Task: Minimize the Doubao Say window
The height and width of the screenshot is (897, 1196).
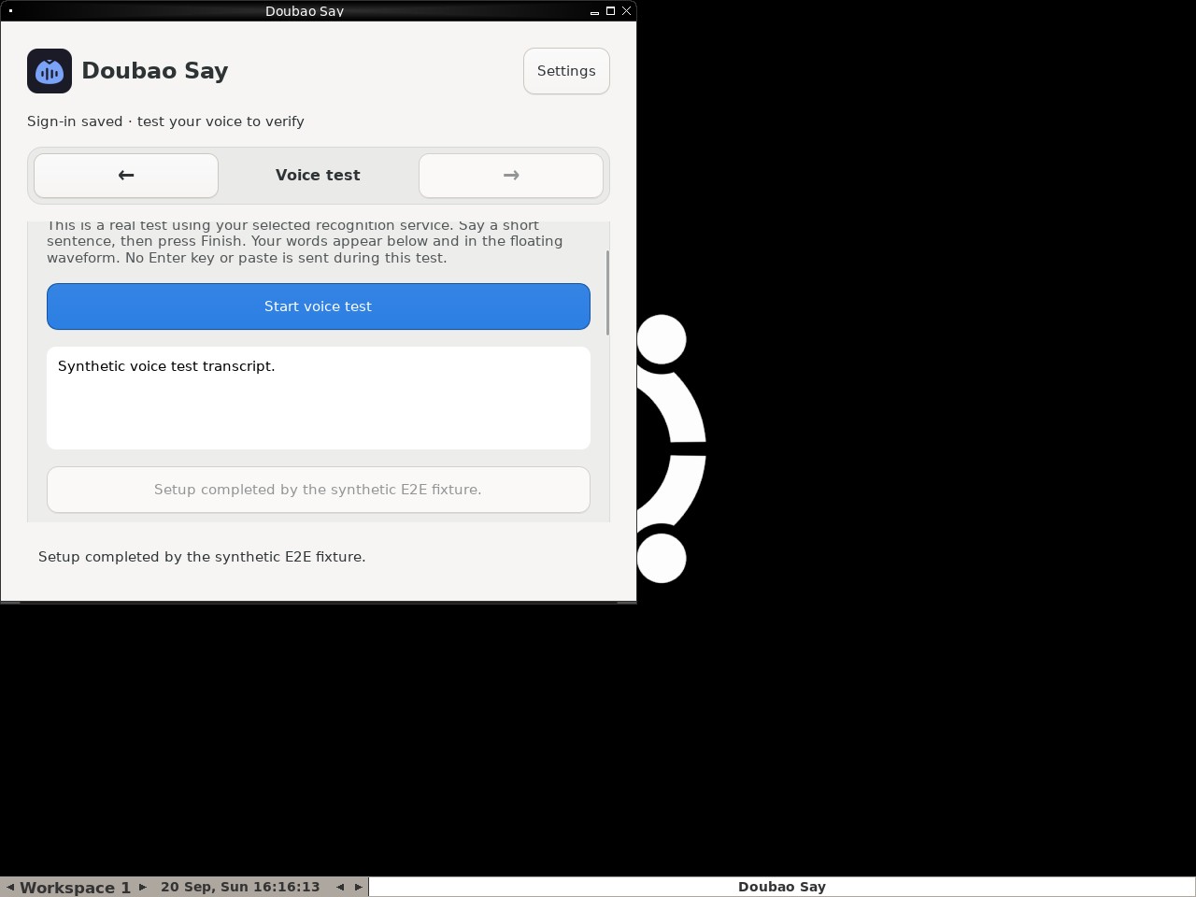Action: (x=594, y=11)
